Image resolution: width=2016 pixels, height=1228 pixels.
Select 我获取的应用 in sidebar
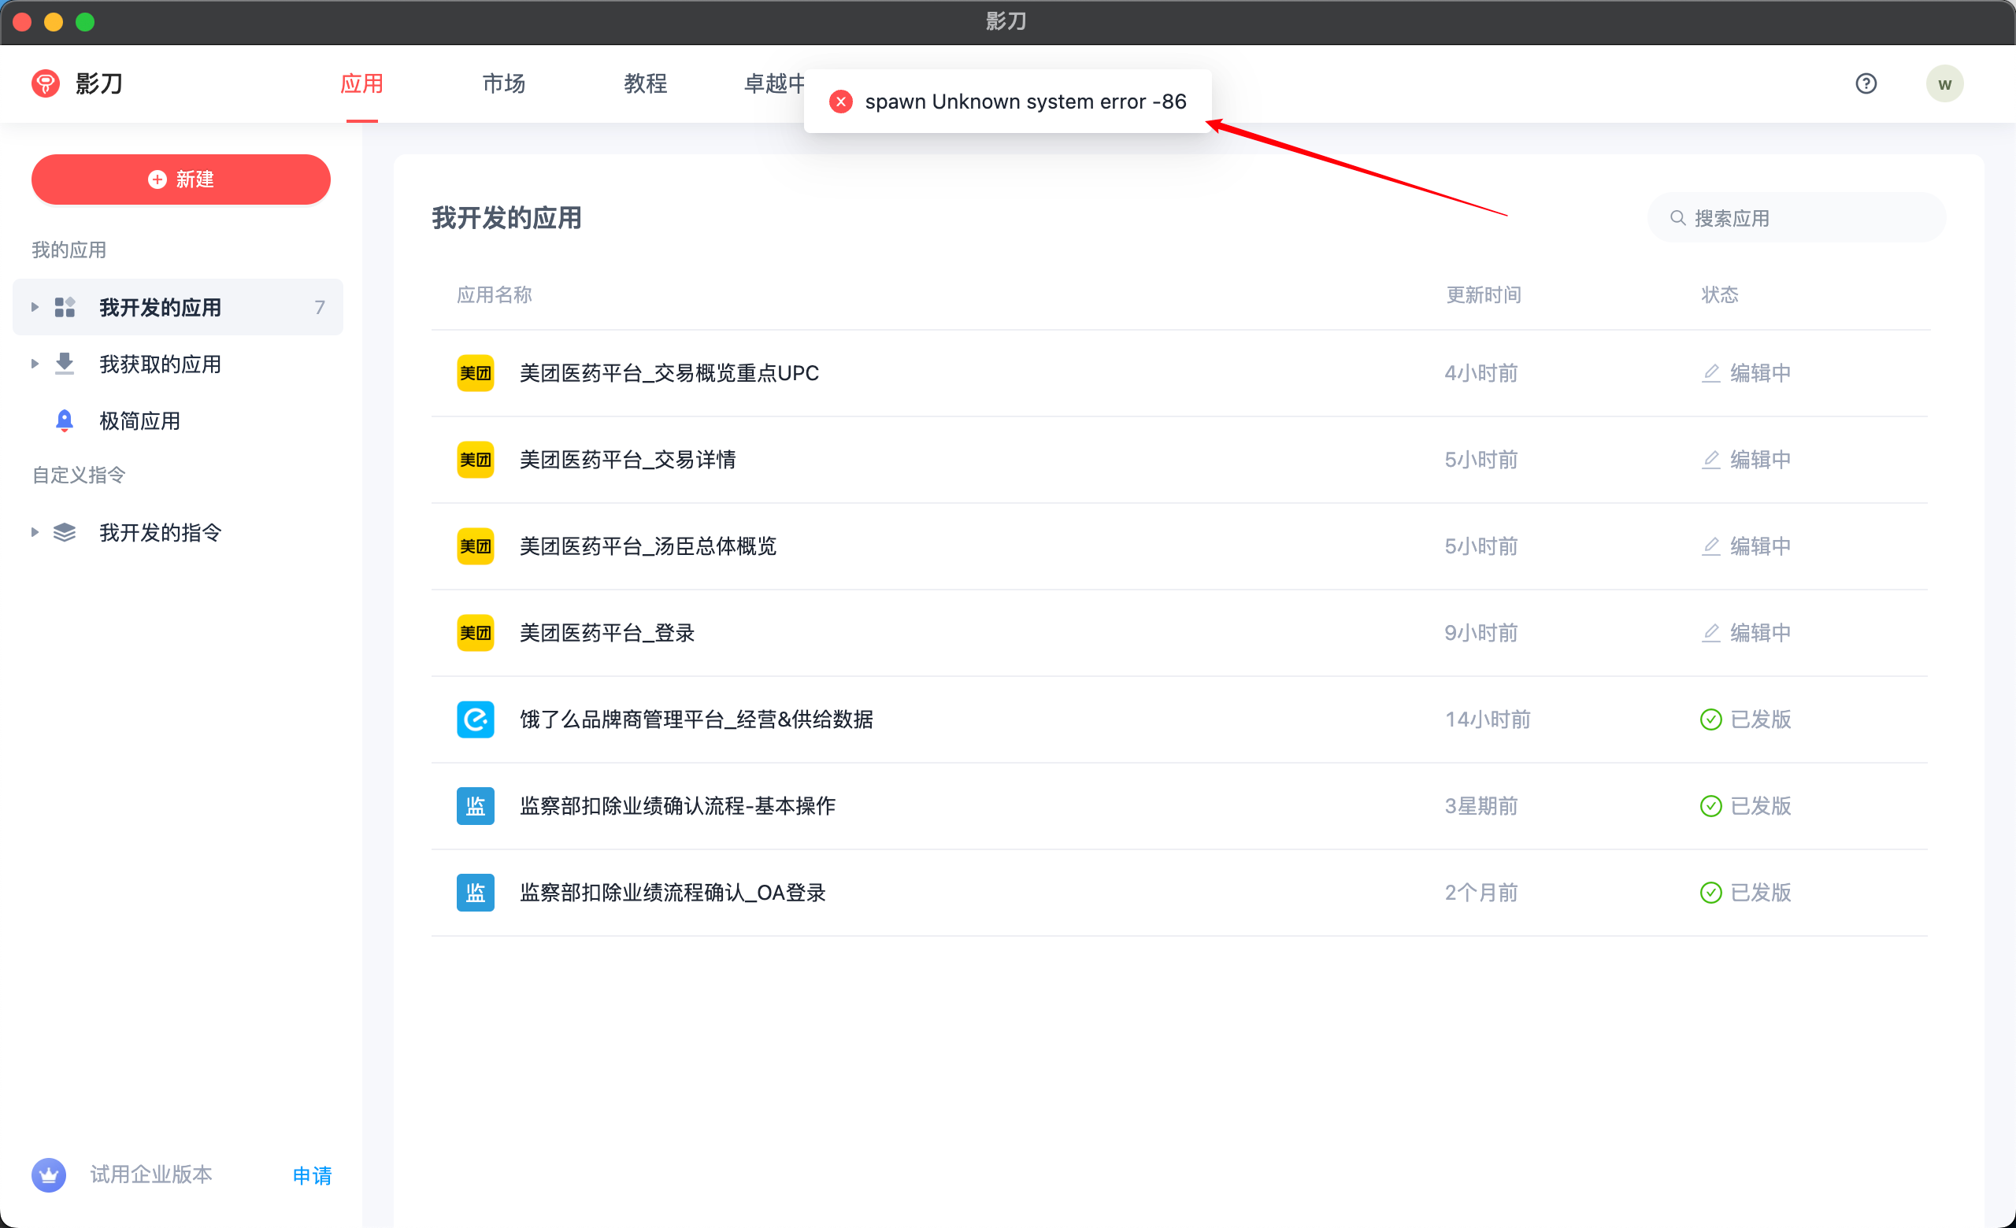click(x=161, y=364)
